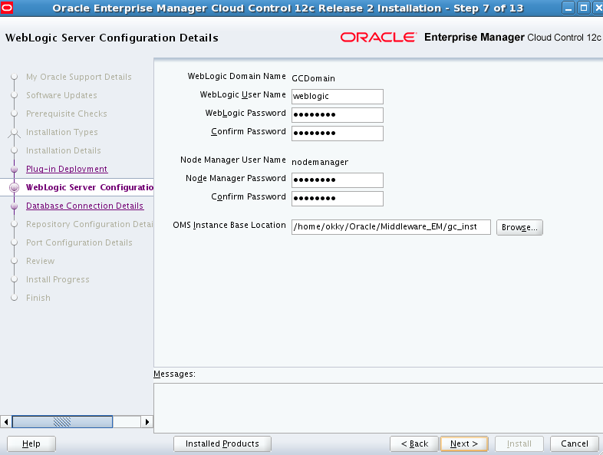Click the current-step bullet for WebLogic Server Configuration
This screenshot has height=455, width=603.
pos(15,188)
